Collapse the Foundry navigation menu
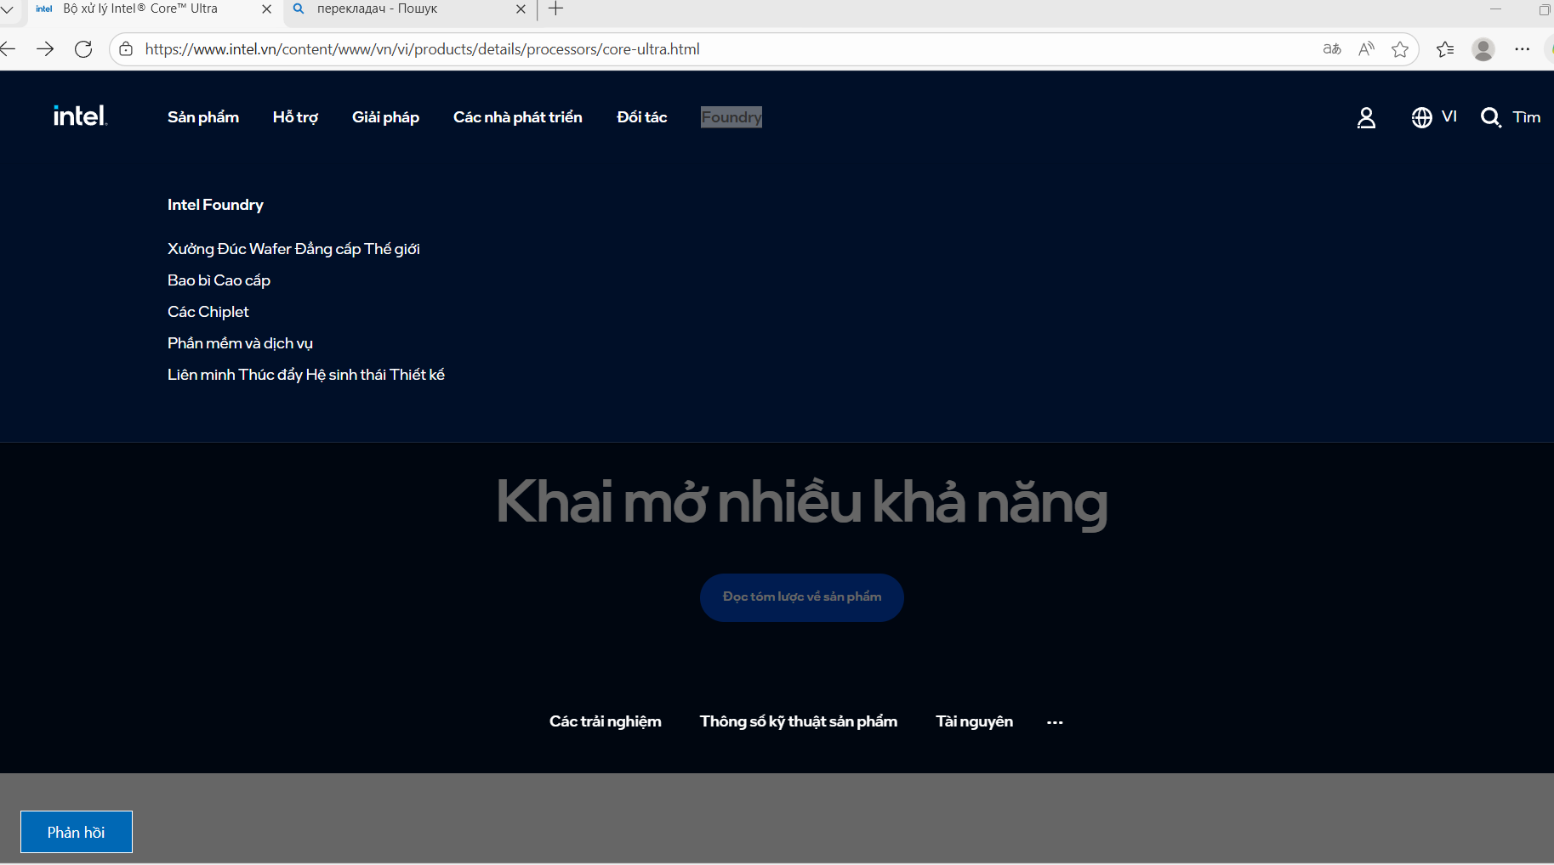Screen dimensions: 1554x865 [731, 117]
